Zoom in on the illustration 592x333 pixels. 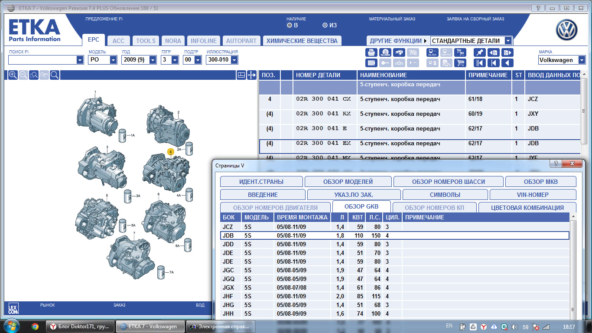click(13, 75)
